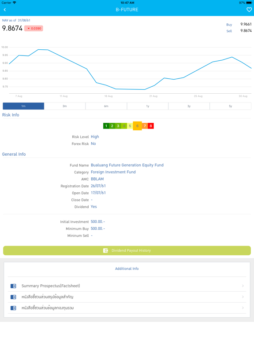Screen dimensions: 254x338
Task: Tap the Sell price 9.8674
Action: [x=246, y=31]
